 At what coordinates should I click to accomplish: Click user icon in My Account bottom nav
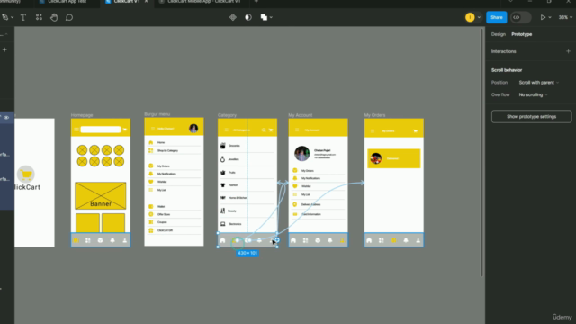coord(342,240)
